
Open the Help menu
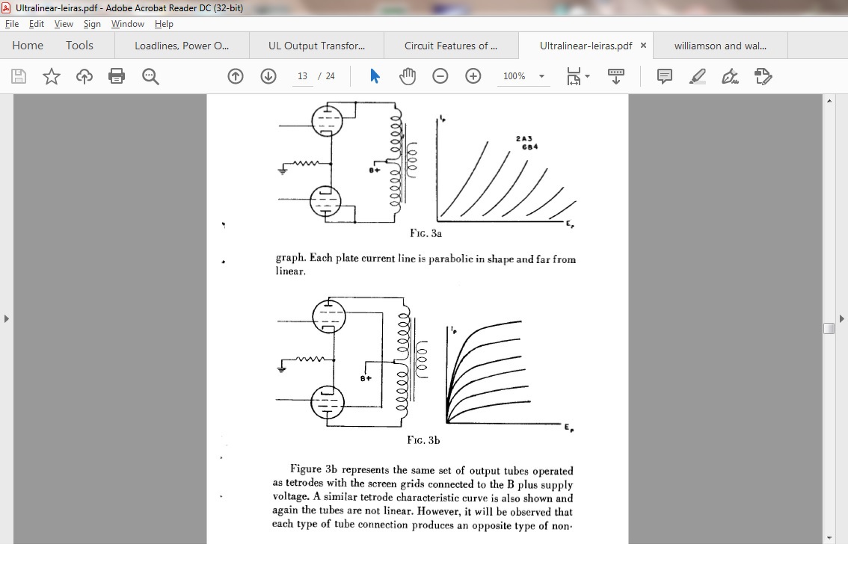click(x=164, y=24)
